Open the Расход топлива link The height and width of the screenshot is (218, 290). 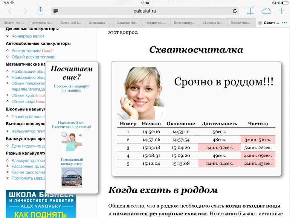pos(26,51)
